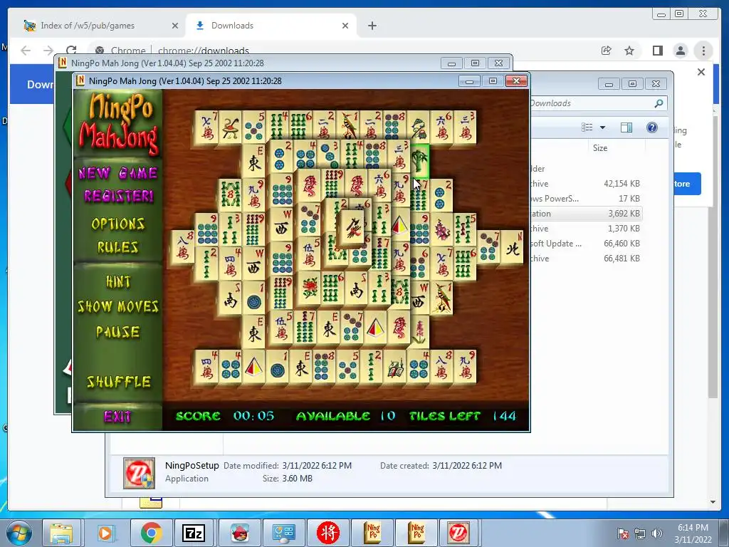Switch to the Downloads tab in Chrome

[271, 26]
